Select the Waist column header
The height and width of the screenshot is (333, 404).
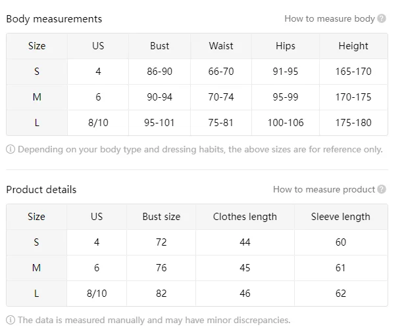coord(221,46)
